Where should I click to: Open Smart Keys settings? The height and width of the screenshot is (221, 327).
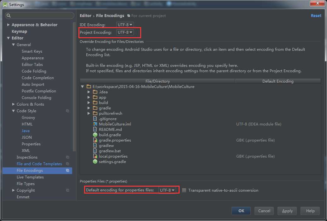[32, 51]
